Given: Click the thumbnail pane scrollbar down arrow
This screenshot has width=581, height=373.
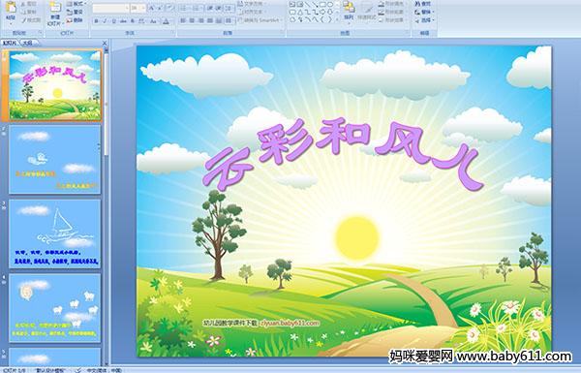Looking at the screenshot, I should pyautogui.click(x=107, y=363).
